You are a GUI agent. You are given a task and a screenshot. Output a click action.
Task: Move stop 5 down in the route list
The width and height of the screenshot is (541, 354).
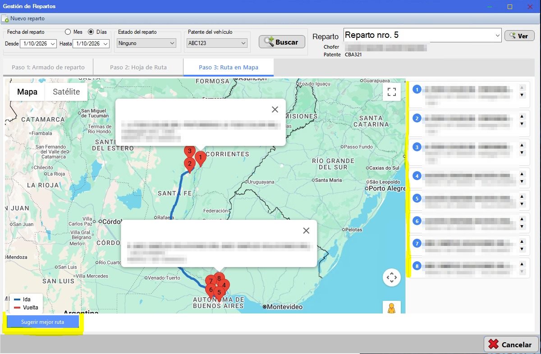point(522,204)
